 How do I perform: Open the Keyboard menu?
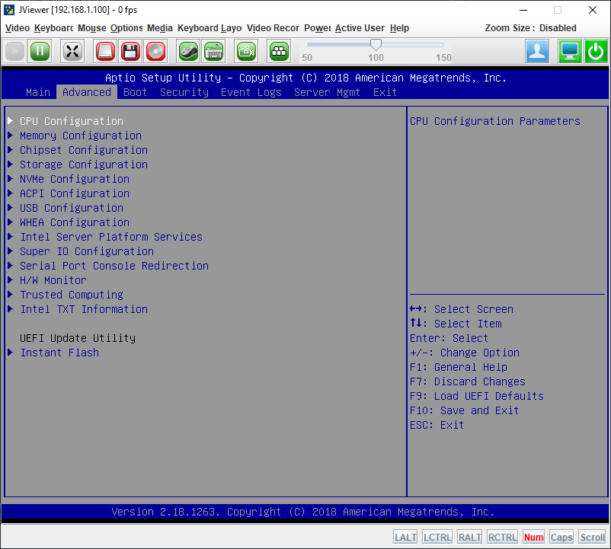[54, 28]
